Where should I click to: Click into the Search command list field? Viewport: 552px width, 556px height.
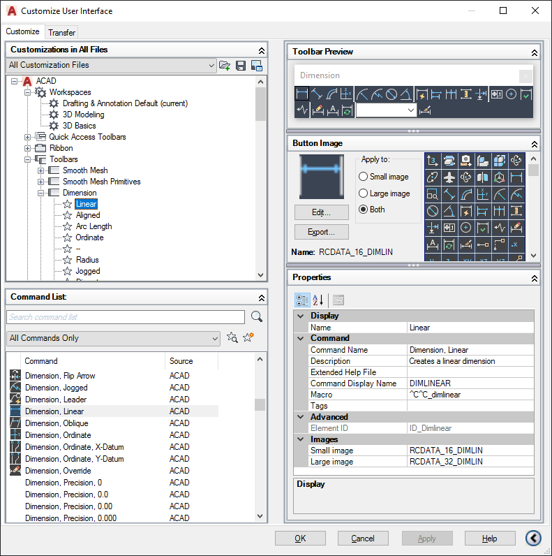(126, 317)
